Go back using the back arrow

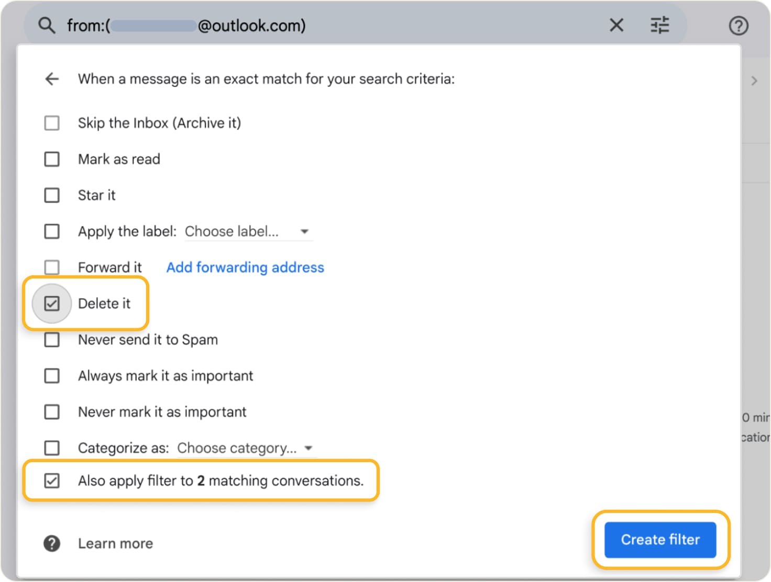(51, 79)
